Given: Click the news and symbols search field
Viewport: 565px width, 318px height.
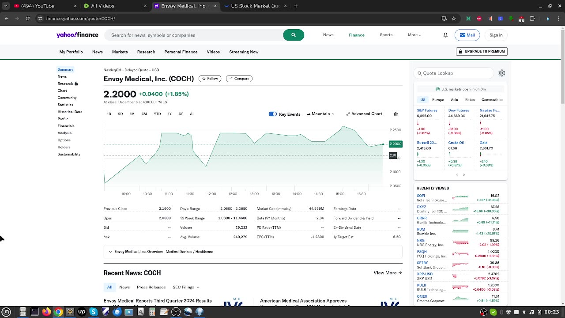Looking at the screenshot, I should click(194, 35).
